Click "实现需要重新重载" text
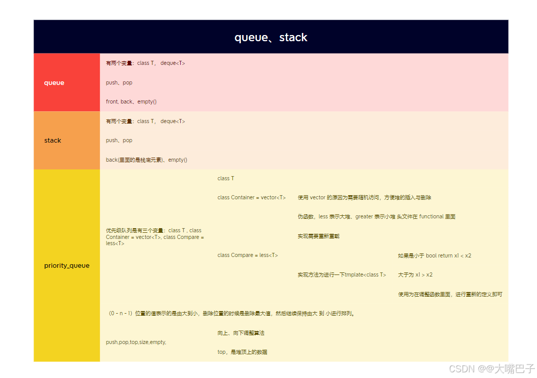537x378 pixels. point(319,236)
